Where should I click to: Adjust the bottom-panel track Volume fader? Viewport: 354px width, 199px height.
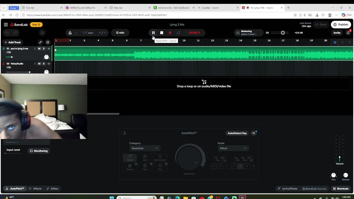[x=340, y=158]
